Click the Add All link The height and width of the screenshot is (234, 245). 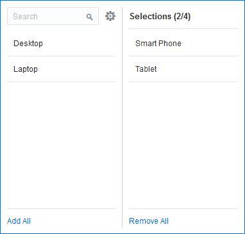click(x=19, y=221)
